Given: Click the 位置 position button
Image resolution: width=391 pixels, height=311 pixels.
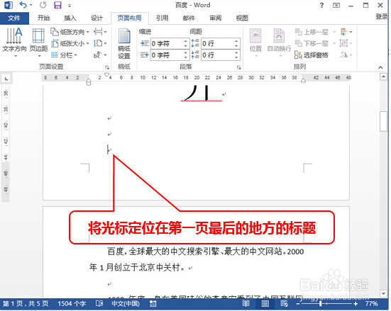Looking at the screenshot, I should [255, 43].
